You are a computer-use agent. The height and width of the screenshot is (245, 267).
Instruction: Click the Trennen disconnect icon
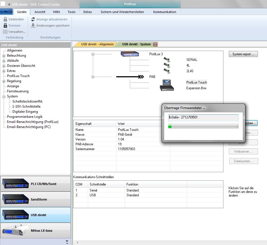click(5, 25)
